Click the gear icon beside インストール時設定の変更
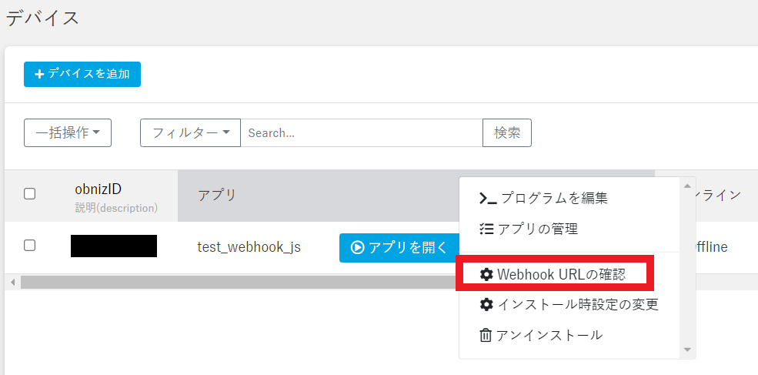 coord(486,304)
